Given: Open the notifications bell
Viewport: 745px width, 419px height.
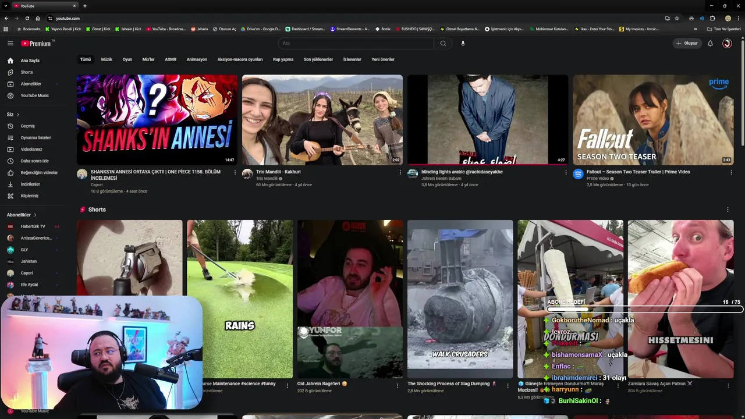Looking at the screenshot, I should [x=710, y=43].
